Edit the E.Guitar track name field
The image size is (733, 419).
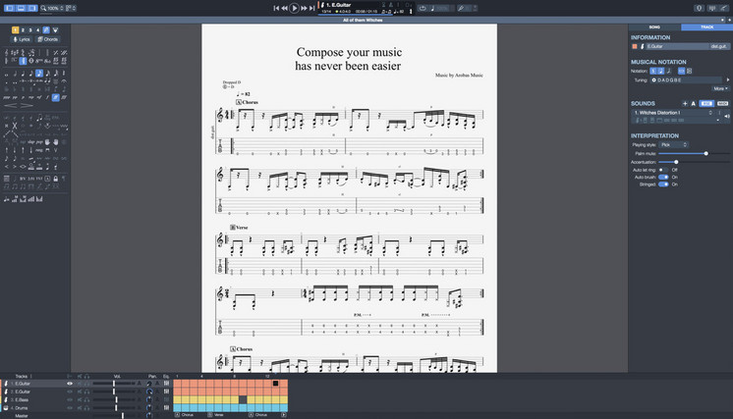point(677,46)
